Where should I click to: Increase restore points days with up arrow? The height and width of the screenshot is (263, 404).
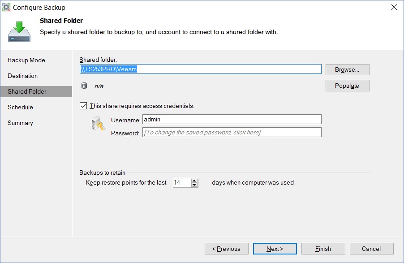pyautogui.click(x=194, y=181)
